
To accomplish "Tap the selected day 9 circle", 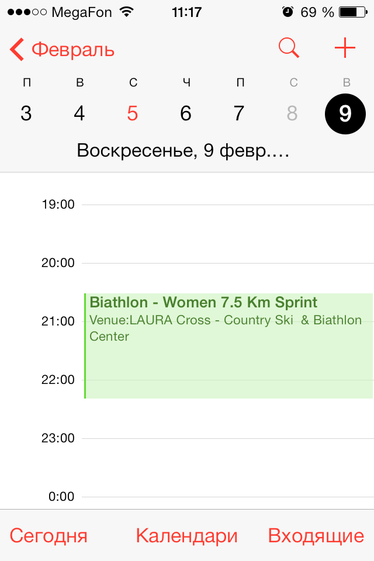I will pyautogui.click(x=345, y=113).
